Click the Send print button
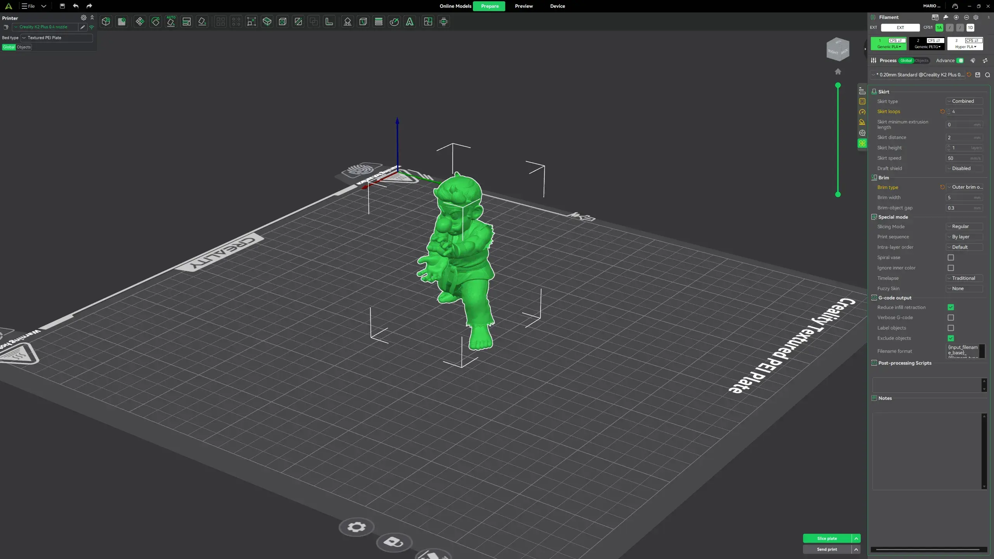The image size is (994, 559). 827,549
